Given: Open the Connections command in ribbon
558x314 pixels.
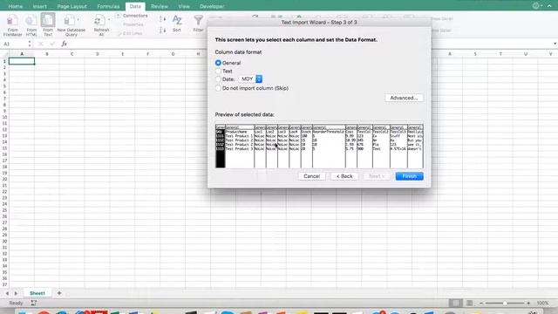Looking at the screenshot, I should coord(132,16).
